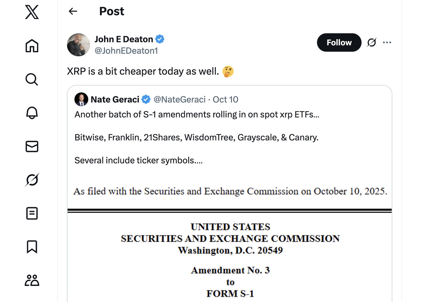Click the John E Deaton display name
This screenshot has height=302, width=438.
click(x=124, y=39)
